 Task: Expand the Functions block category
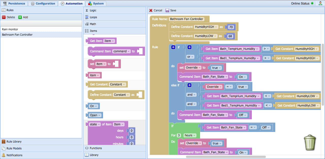coord(96,148)
